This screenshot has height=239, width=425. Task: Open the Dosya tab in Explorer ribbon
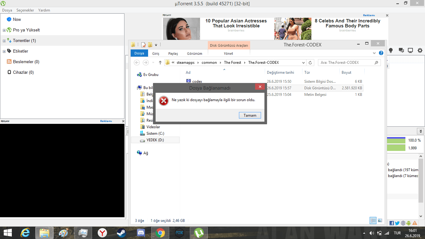(x=139, y=53)
